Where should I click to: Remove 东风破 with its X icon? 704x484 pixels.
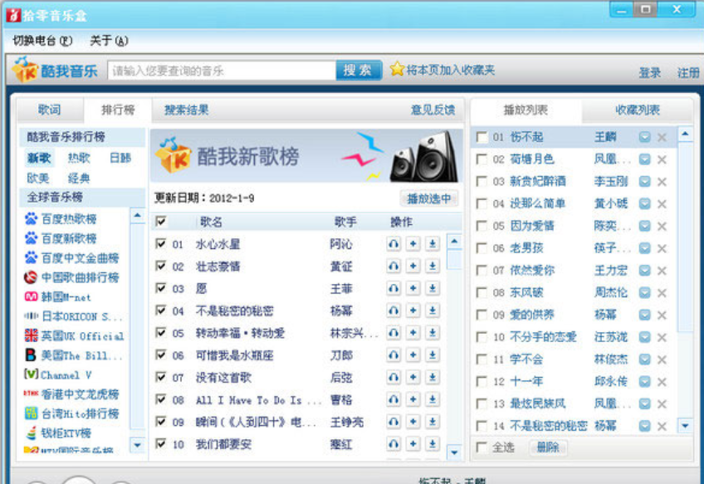[x=662, y=293]
